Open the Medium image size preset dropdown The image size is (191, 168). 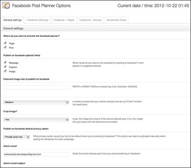pos(36,102)
